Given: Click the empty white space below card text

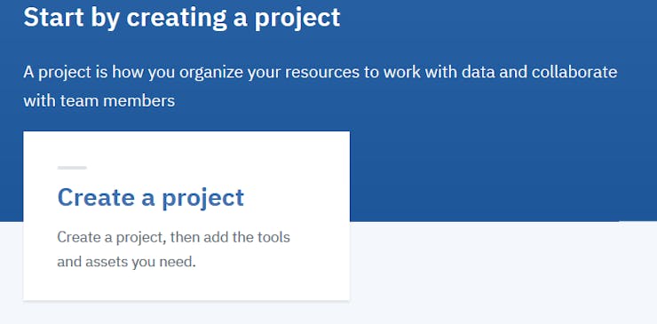Looking at the screenshot, I should pyautogui.click(x=186, y=287).
